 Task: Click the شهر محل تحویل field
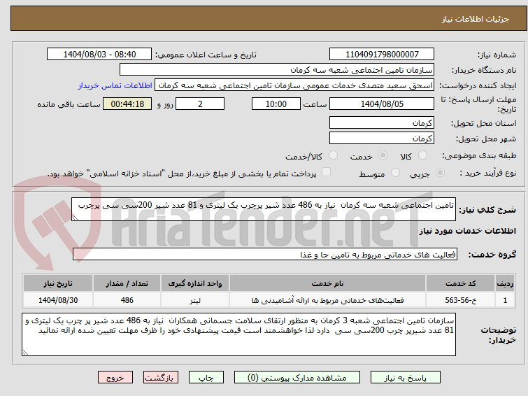[x=382, y=138]
